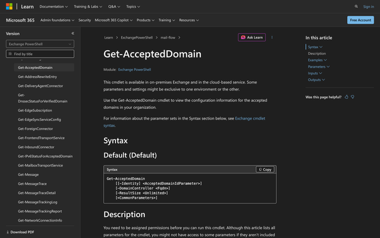Open the Exchange PowerShell version selector

click(40, 44)
